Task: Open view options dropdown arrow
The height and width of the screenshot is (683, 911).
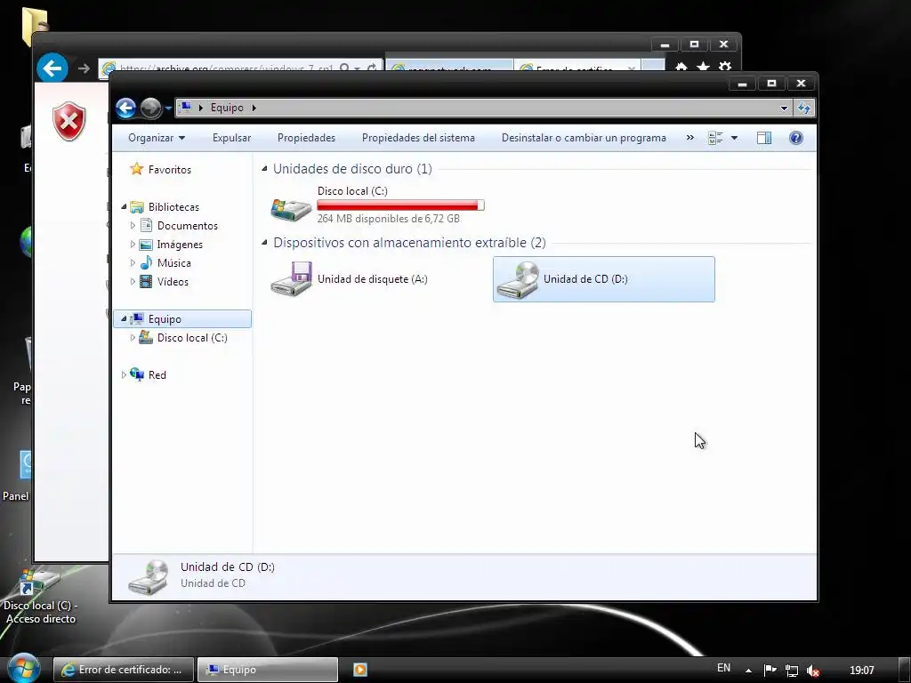Action: 734,138
